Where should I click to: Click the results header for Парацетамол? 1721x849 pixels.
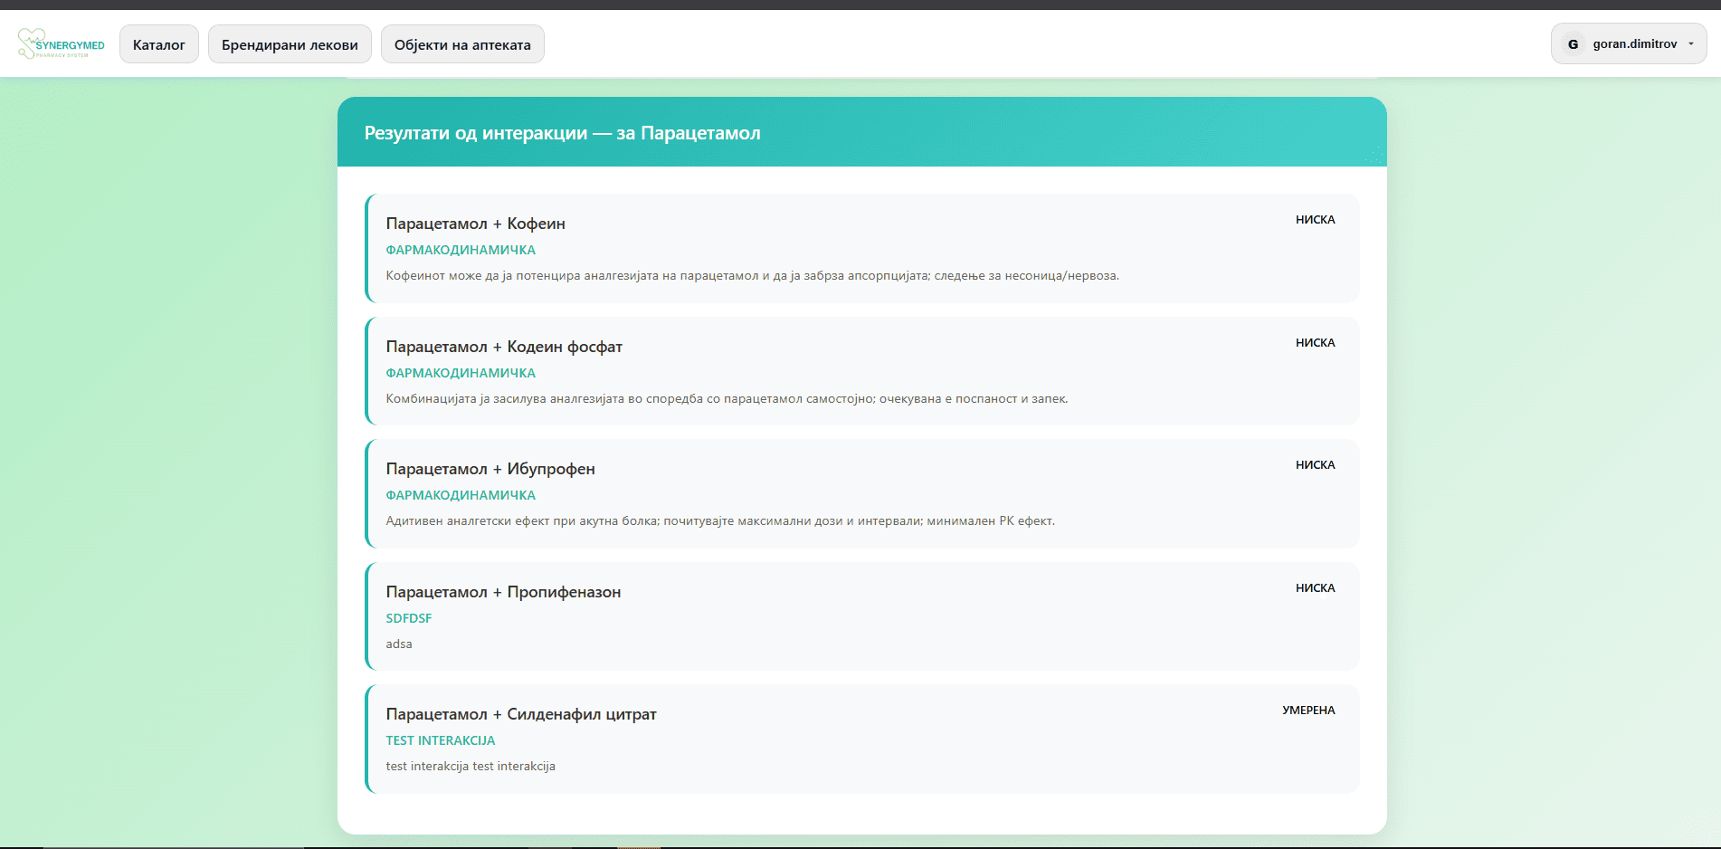coord(562,133)
